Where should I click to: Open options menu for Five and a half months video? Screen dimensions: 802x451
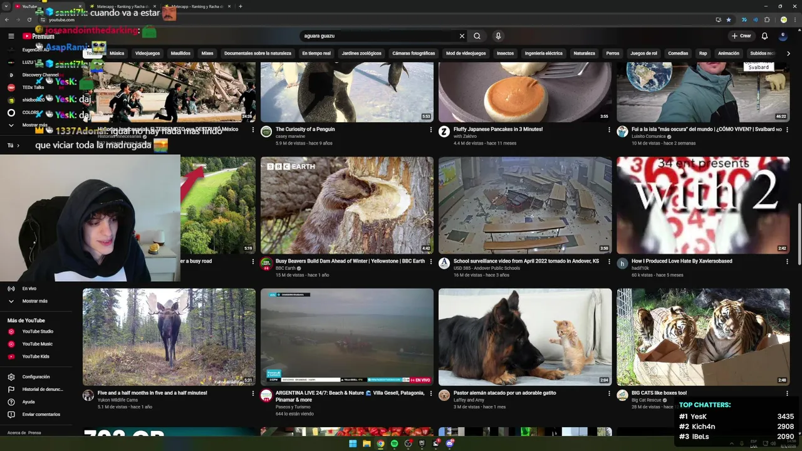253,393
